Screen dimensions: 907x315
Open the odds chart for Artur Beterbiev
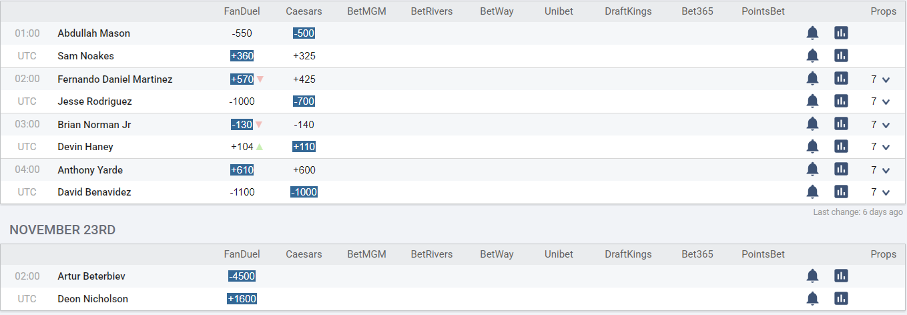point(841,276)
